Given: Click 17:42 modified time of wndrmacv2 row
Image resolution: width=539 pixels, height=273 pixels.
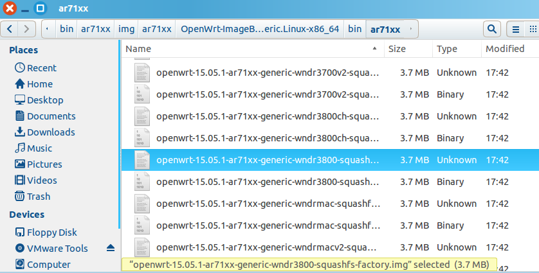Looking at the screenshot, I should click(x=497, y=247).
